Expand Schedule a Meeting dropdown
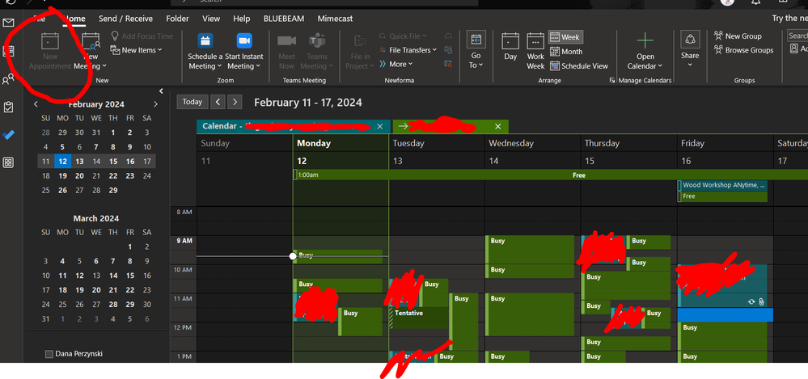 click(x=220, y=66)
